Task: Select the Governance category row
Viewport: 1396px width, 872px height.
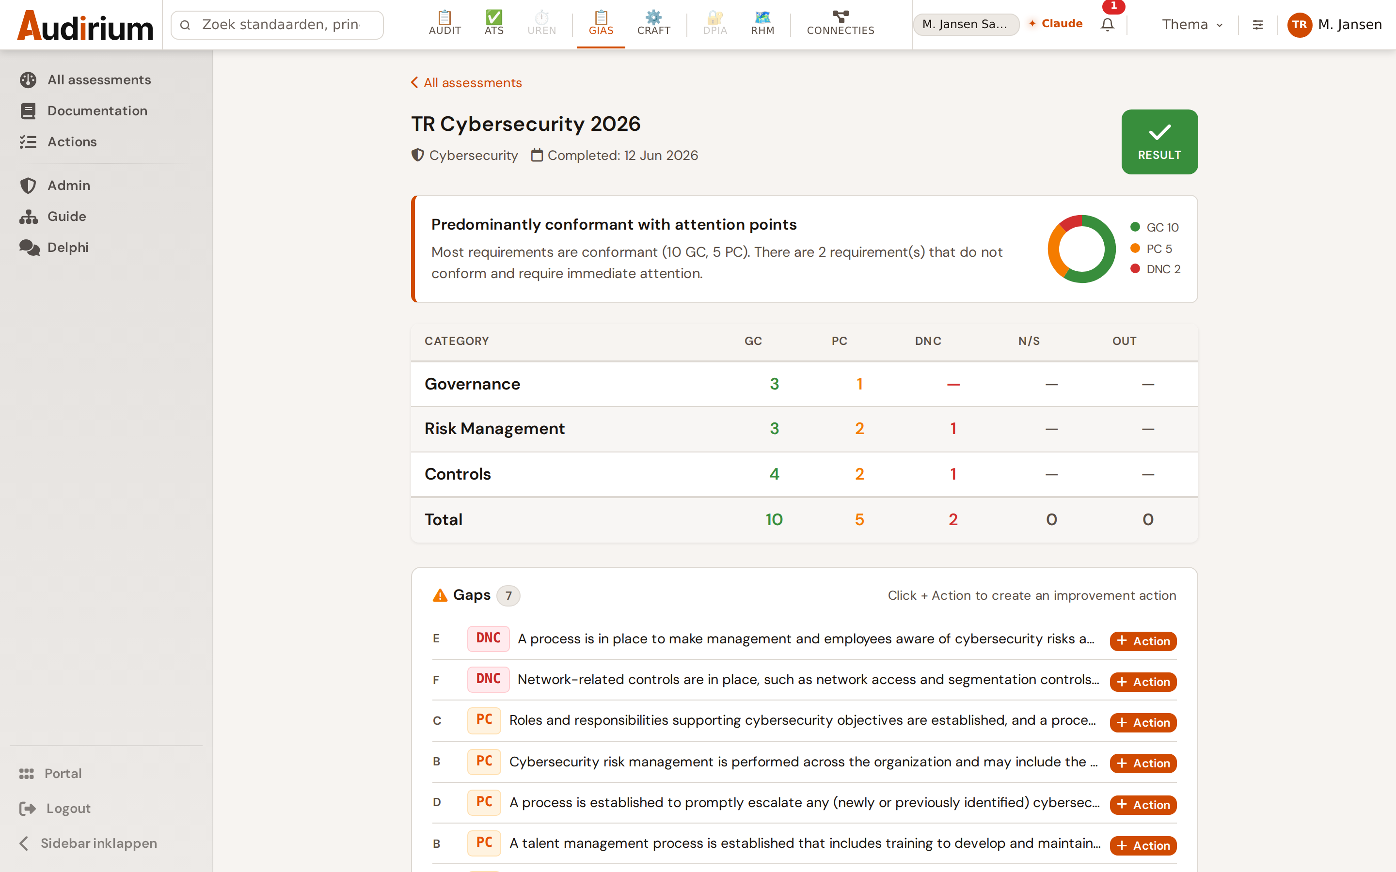Action: click(804, 384)
